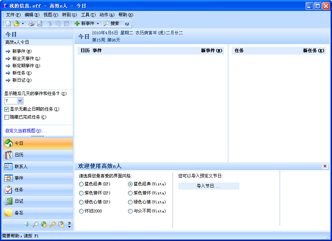Open 任务 tasks in navigation pane
Viewport: 332px width, 241px height.
38,190
